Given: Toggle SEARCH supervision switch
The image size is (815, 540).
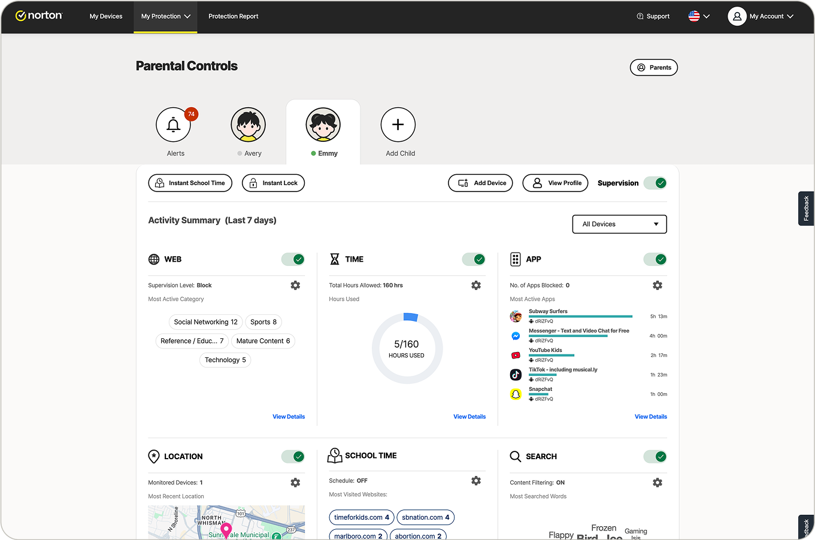Looking at the screenshot, I should [655, 457].
